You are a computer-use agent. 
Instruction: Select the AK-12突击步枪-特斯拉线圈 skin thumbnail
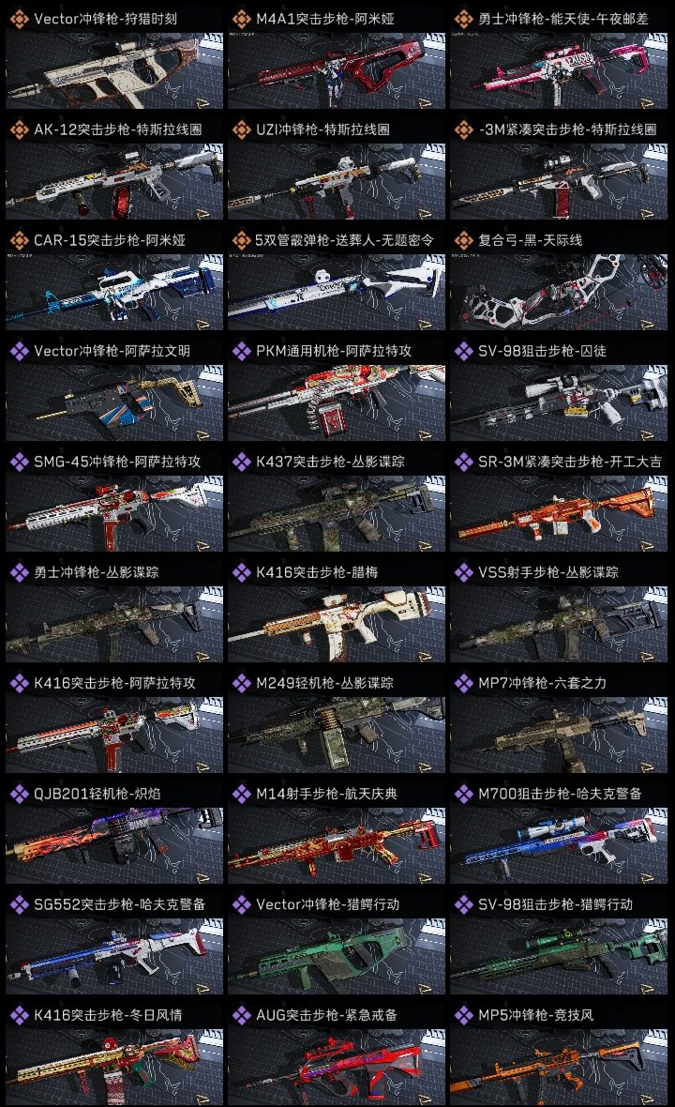click(114, 181)
